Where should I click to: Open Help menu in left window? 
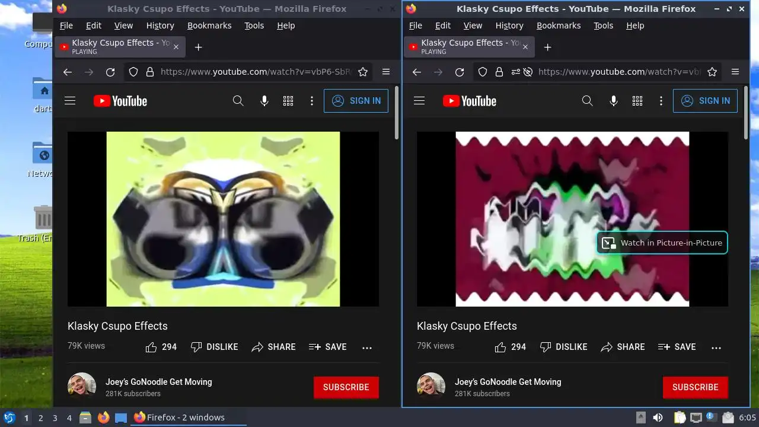click(286, 26)
